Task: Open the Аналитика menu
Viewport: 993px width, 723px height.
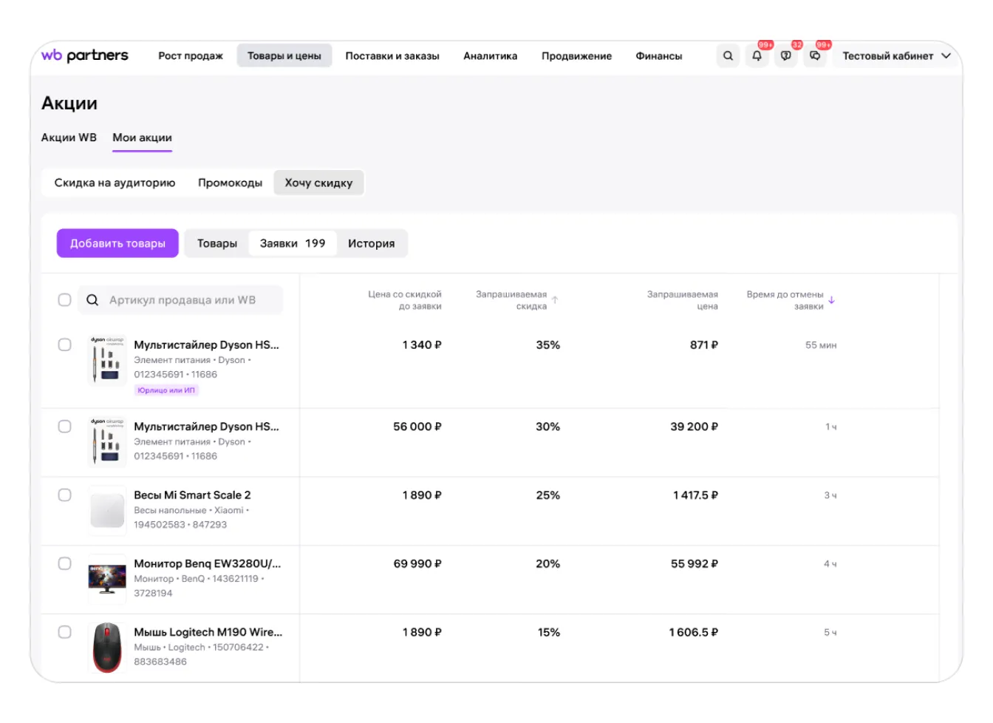Action: click(x=491, y=56)
